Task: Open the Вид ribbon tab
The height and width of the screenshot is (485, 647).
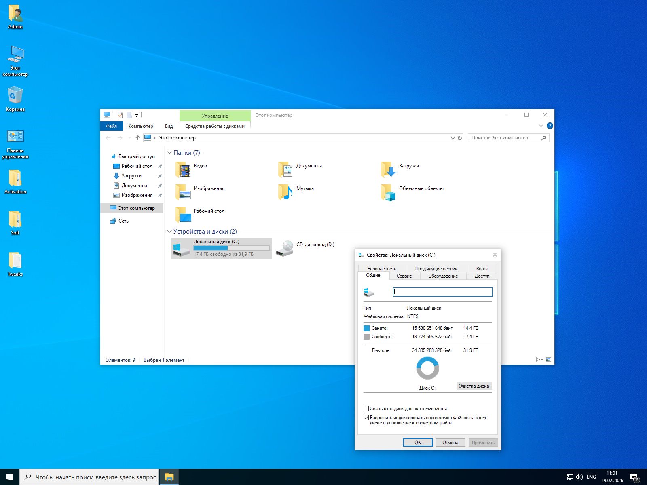Action: click(169, 126)
